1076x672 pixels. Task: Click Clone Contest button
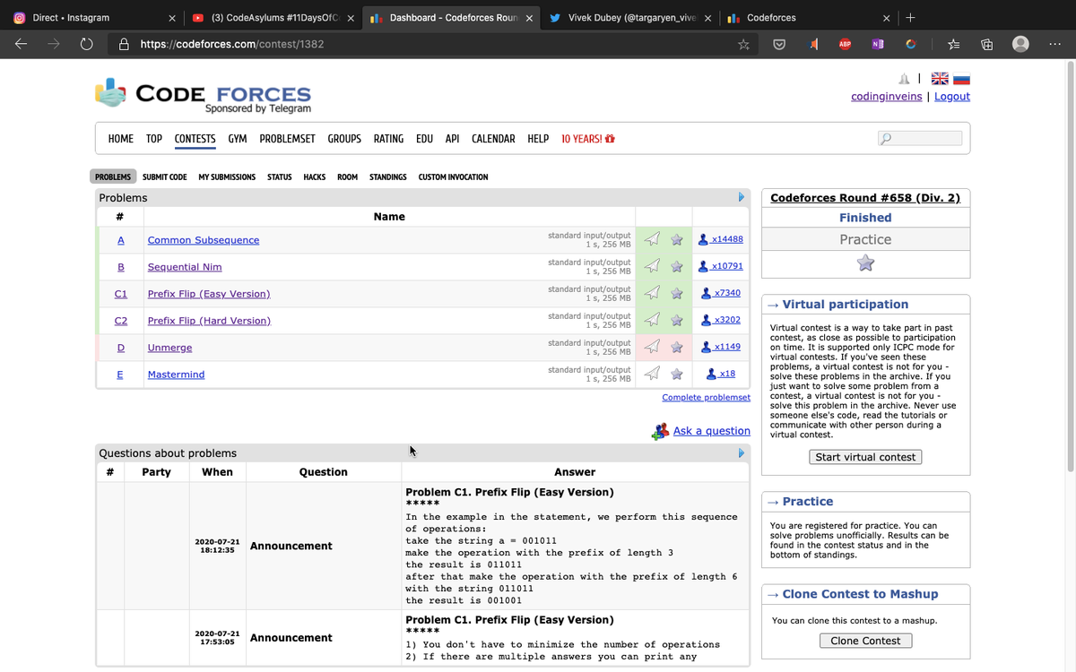click(865, 641)
